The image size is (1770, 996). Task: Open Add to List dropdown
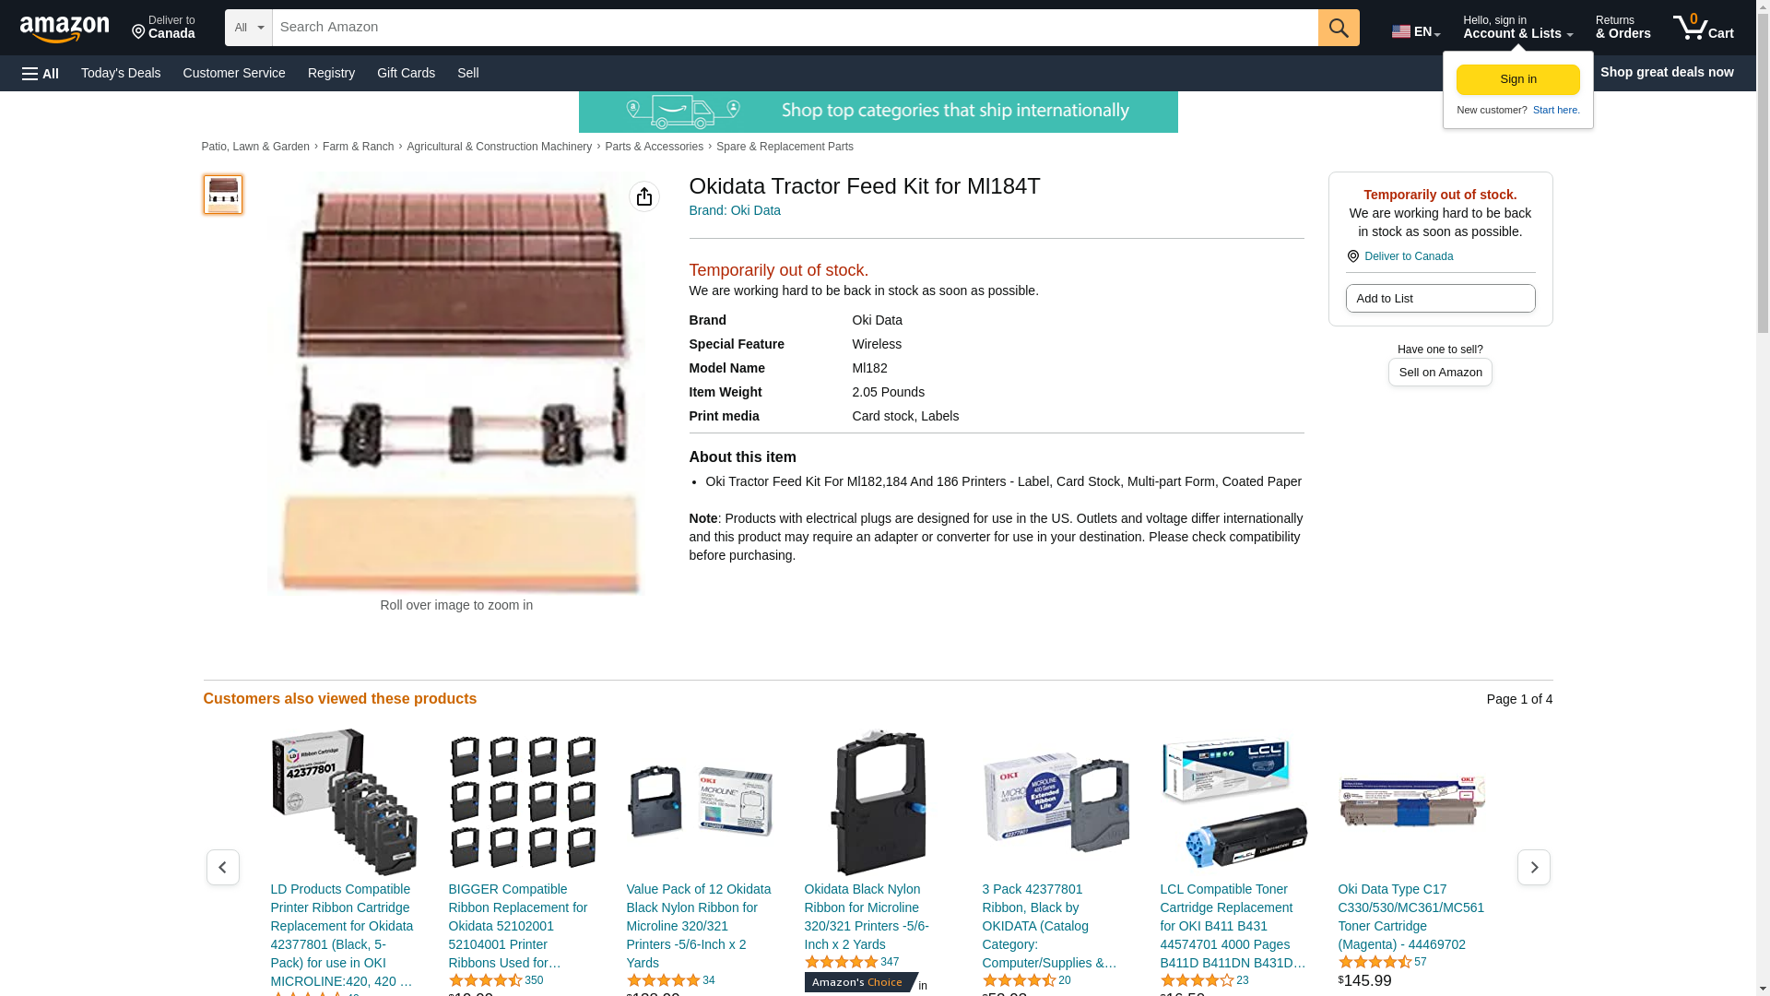1440,299
